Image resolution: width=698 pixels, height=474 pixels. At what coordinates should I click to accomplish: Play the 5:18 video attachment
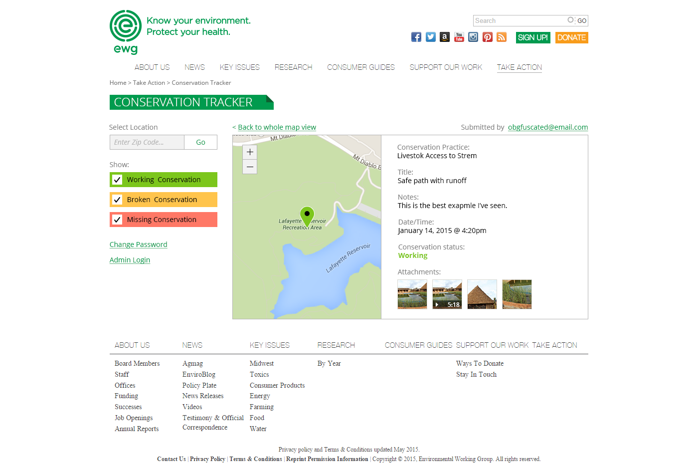pos(447,294)
